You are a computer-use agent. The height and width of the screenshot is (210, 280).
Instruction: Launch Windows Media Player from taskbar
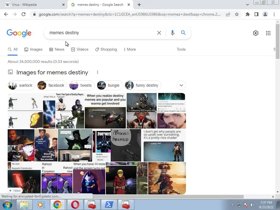click(41, 205)
